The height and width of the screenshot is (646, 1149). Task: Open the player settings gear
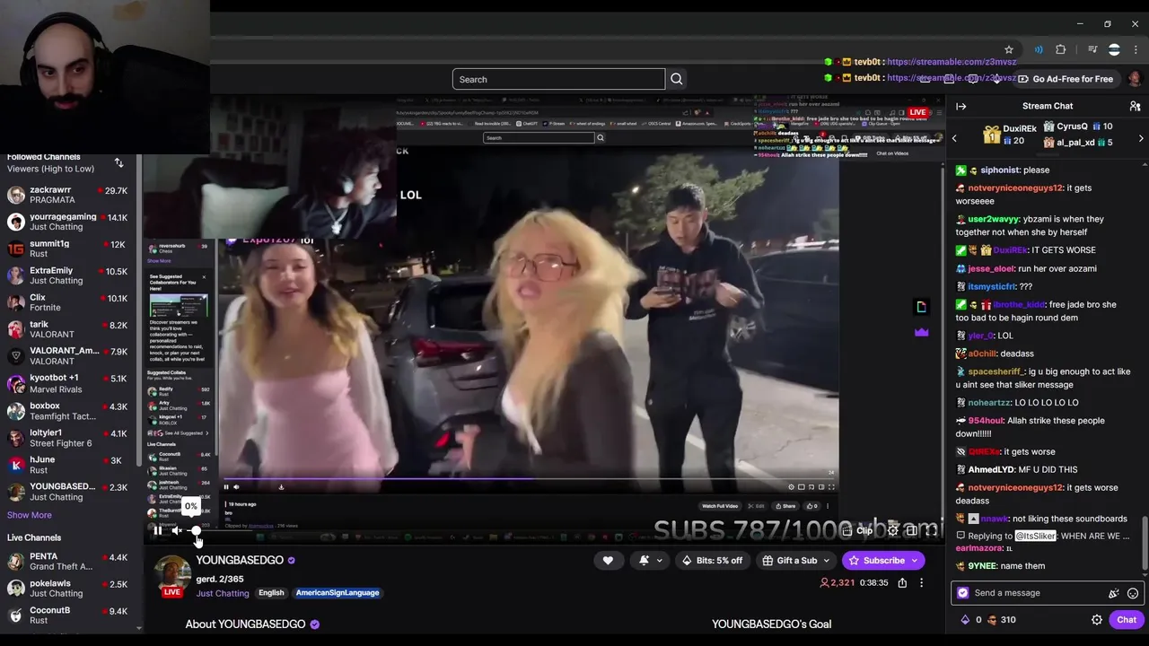point(892,530)
